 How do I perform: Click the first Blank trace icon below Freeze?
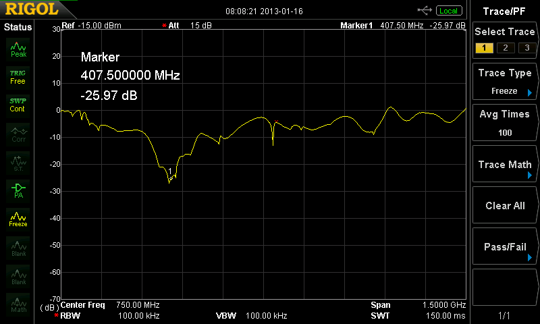[18, 248]
